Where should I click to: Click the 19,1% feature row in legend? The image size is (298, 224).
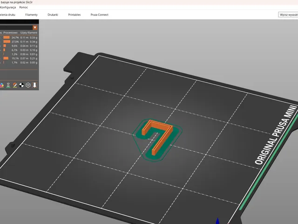click(19, 58)
